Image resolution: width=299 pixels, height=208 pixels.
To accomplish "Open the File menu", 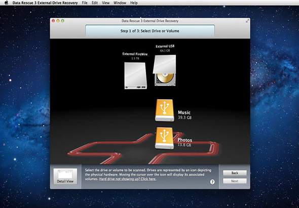I will (85, 3).
